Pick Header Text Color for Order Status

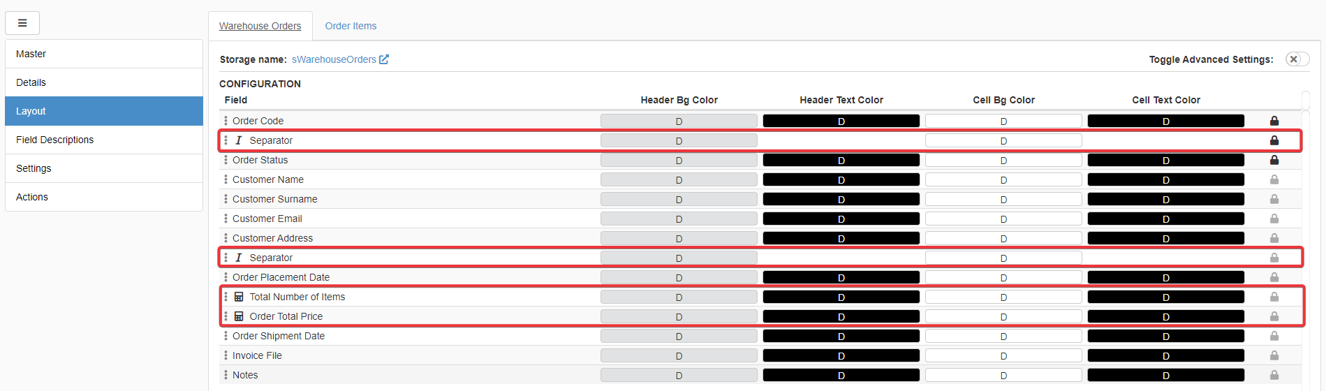(x=841, y=160)
